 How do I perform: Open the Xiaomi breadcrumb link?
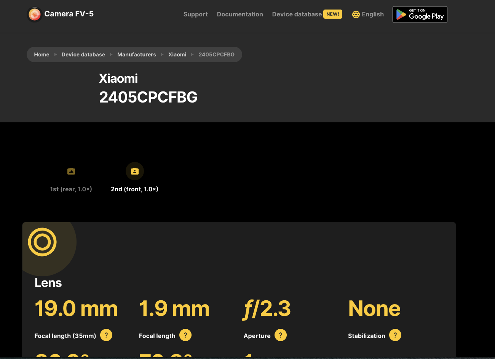177,54
